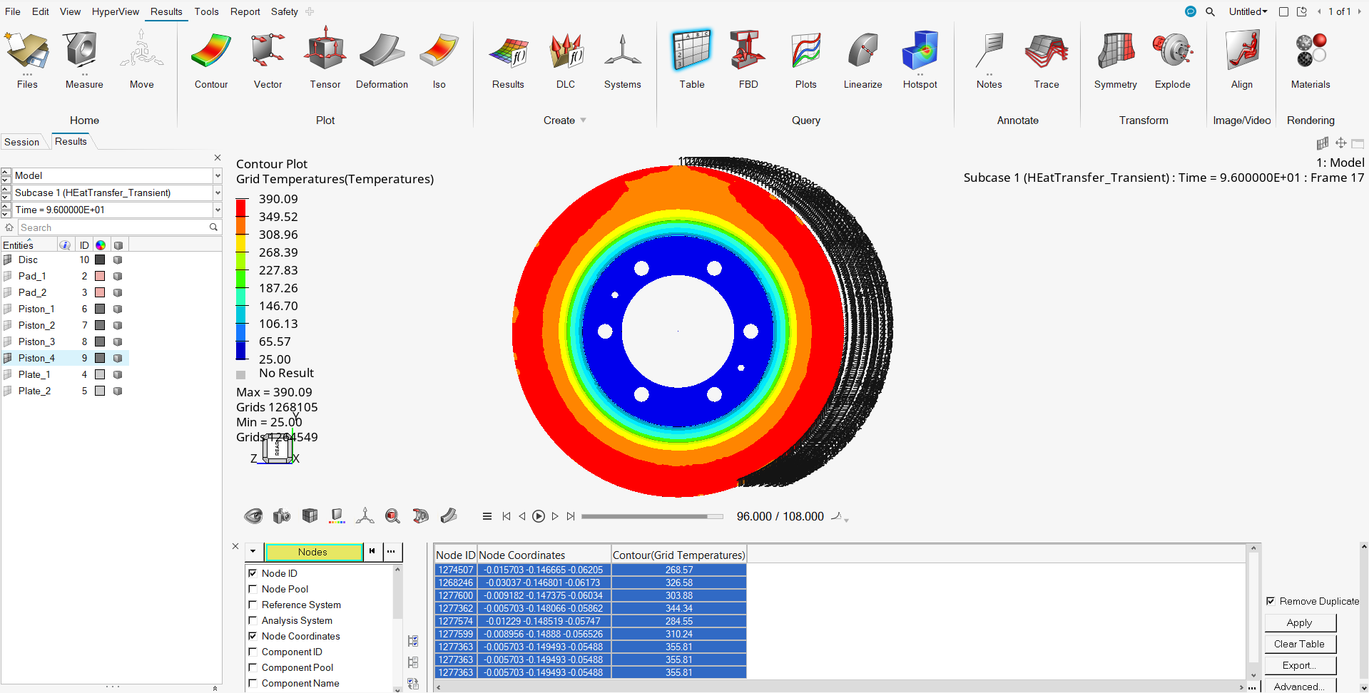This screenshot has height=693, width=1369.
Task: Toggle the Node ID checkbox
Action: click(253, 573)
